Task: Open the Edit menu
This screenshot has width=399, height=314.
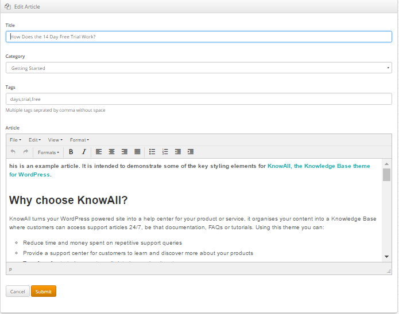Action: (x=34, y=140)
